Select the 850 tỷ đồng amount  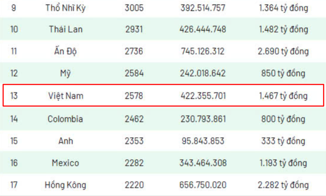pyautogui.click(x=283, y=73)
